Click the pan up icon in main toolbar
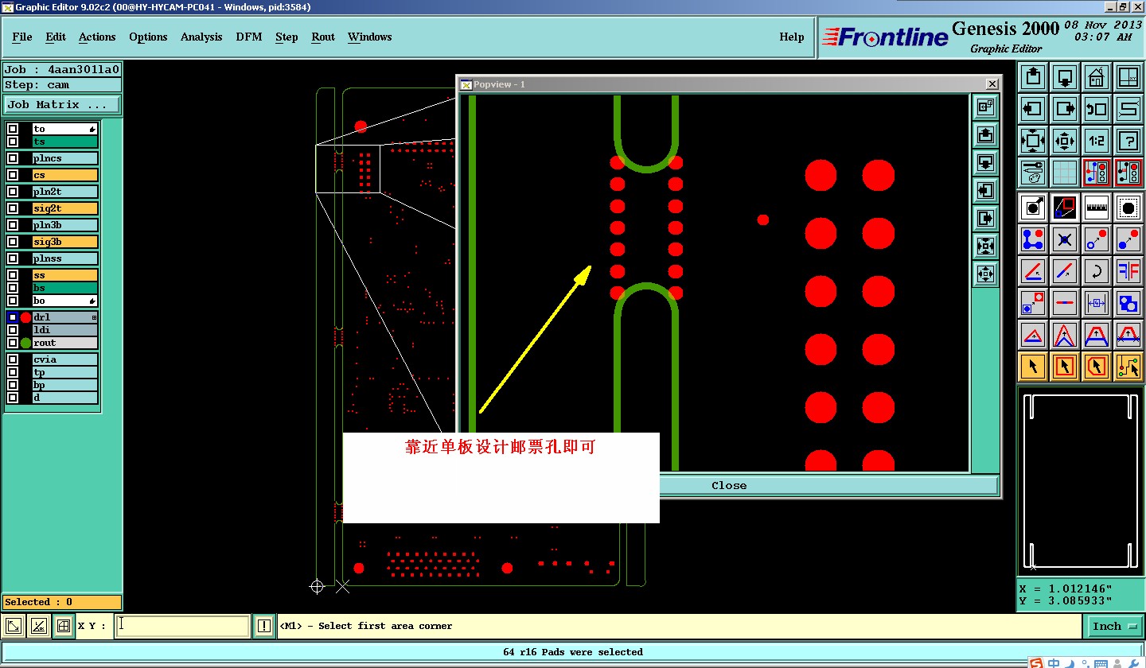 1033,78
